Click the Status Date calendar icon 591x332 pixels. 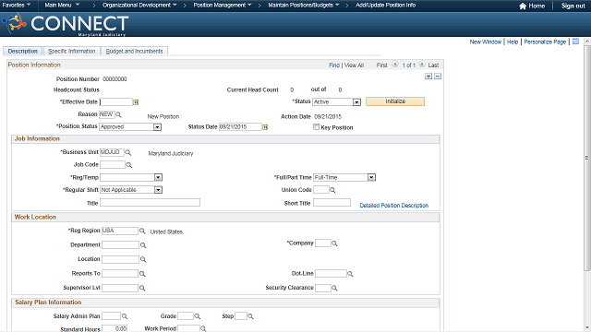pos(265,127)
